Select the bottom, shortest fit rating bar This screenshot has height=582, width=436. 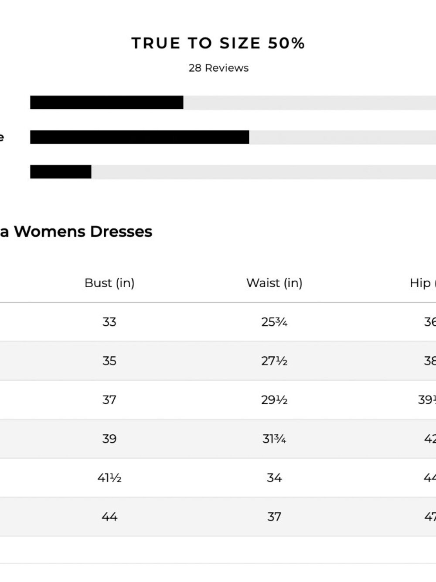pyautogui.click(x=233, y=172)
